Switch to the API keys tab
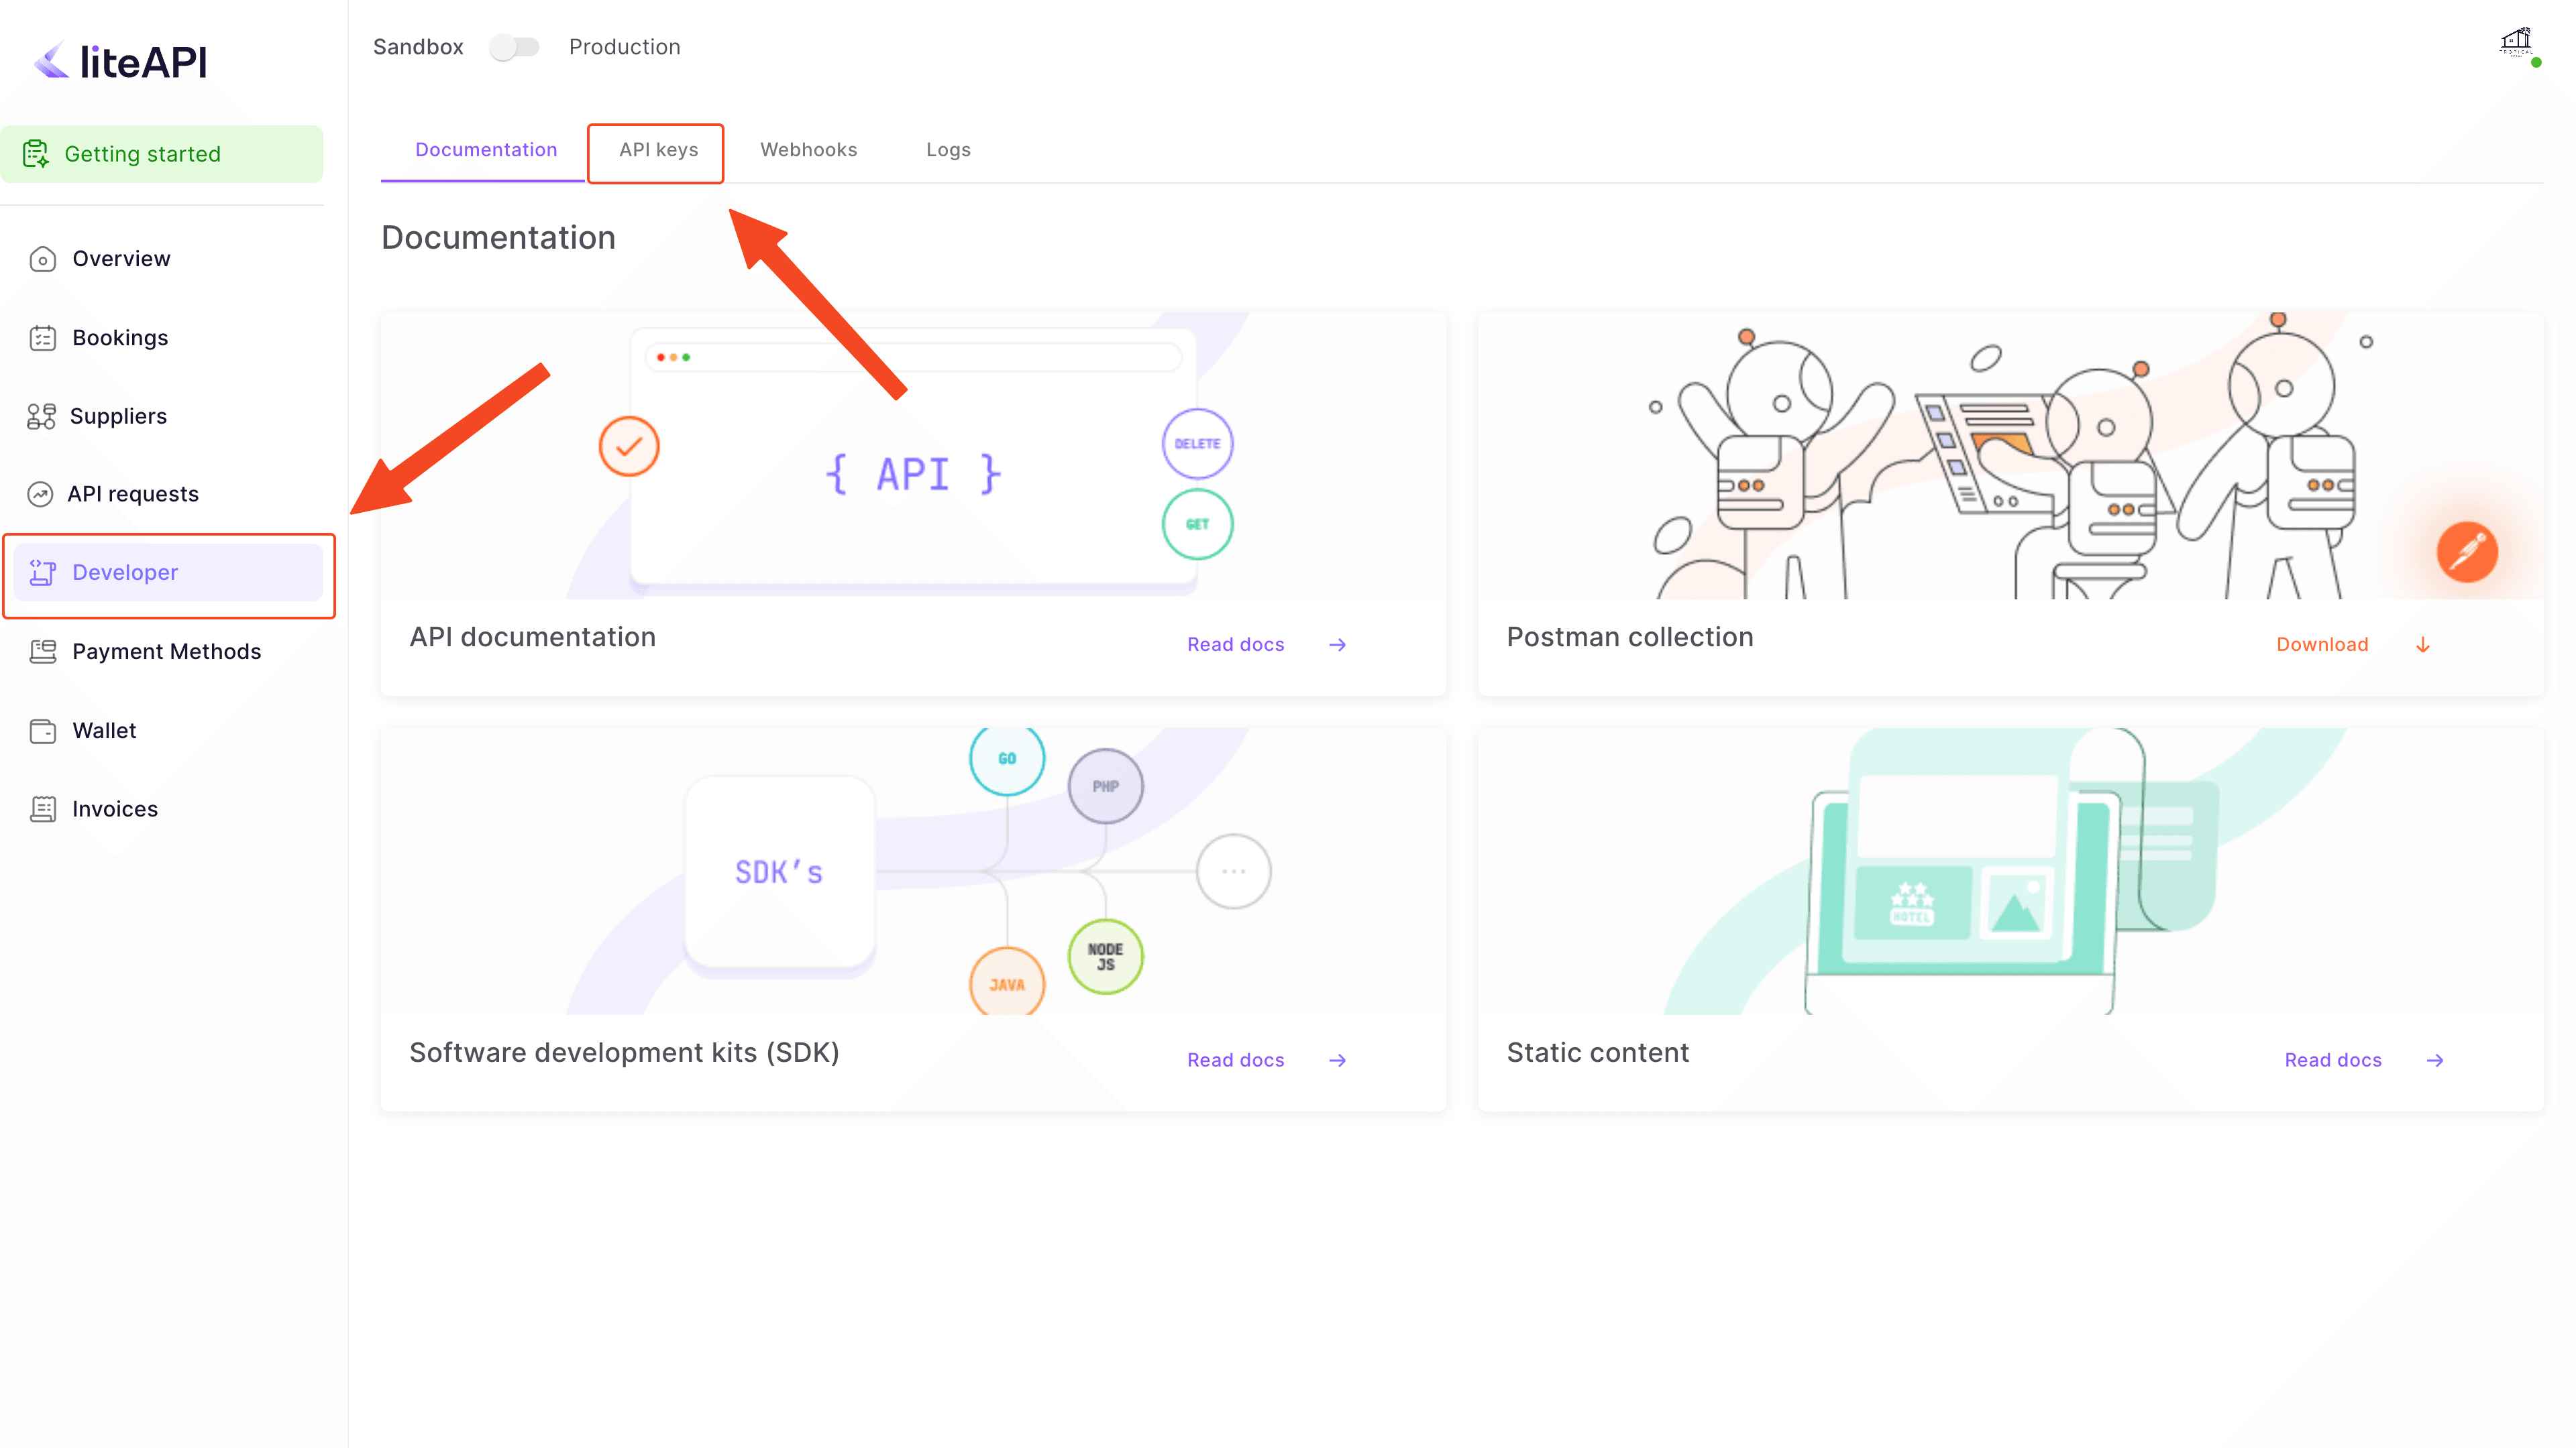The width and height of the screenshot is (2576, 1448). [658, 150]
